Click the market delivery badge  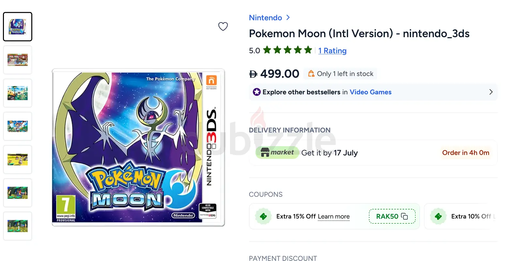click(278, 152)
